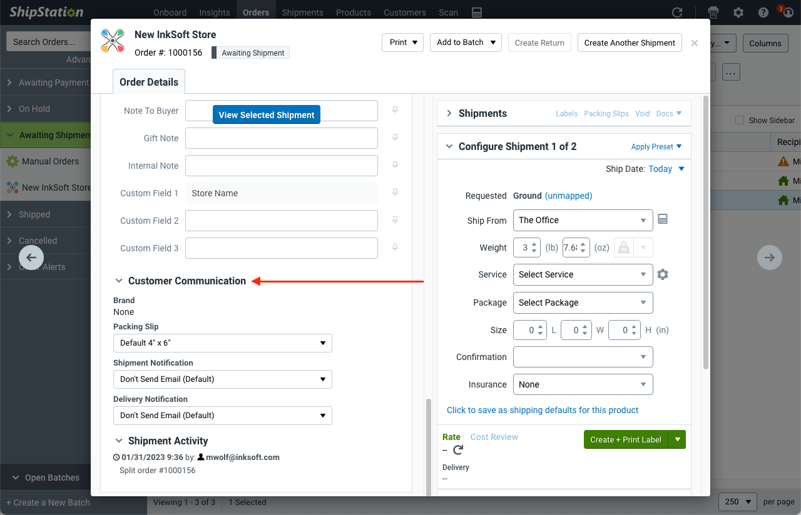Open service settings gear beside Select Service

tap(663, 274)
